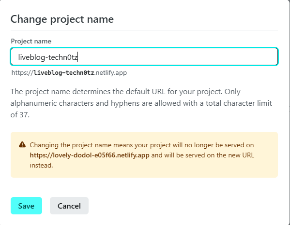Click the word 'liveblog' inside the input

pos(31,57)
